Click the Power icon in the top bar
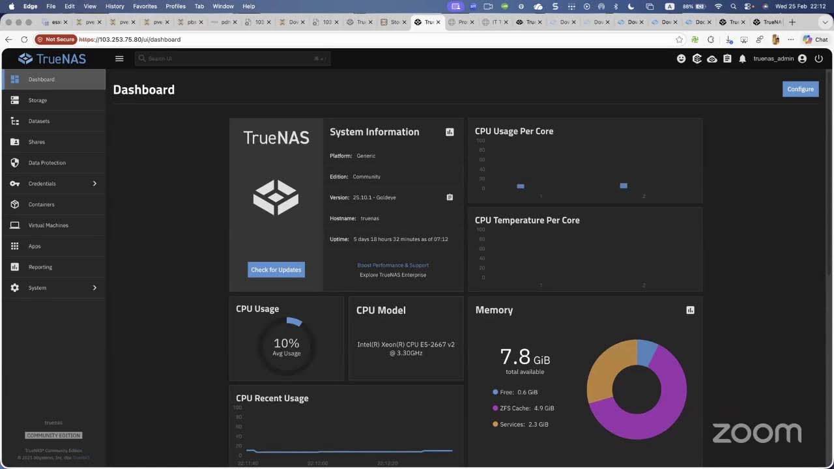 (819, 59)
